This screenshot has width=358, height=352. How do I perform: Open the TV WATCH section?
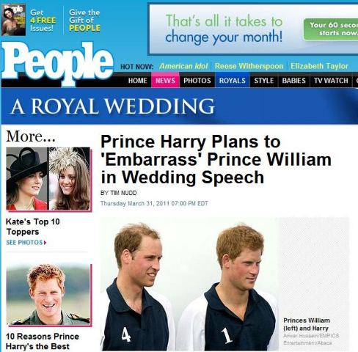coord(331,81)
